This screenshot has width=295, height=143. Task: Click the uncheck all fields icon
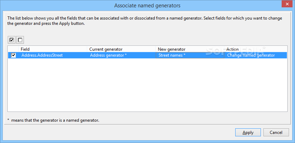click(x=20, y=40)
